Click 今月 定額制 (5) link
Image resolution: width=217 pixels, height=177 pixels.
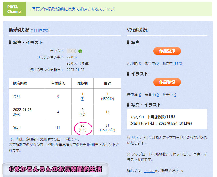point(82,99)
